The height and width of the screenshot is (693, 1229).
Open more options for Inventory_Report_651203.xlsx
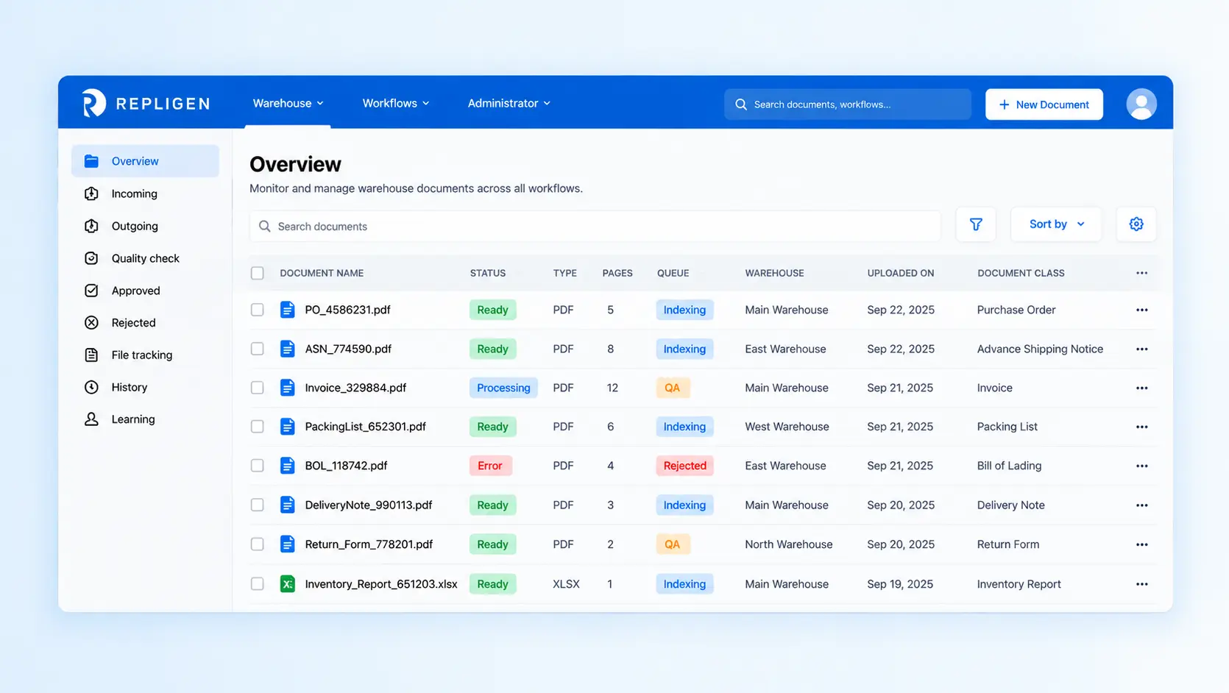[1141, 584]
